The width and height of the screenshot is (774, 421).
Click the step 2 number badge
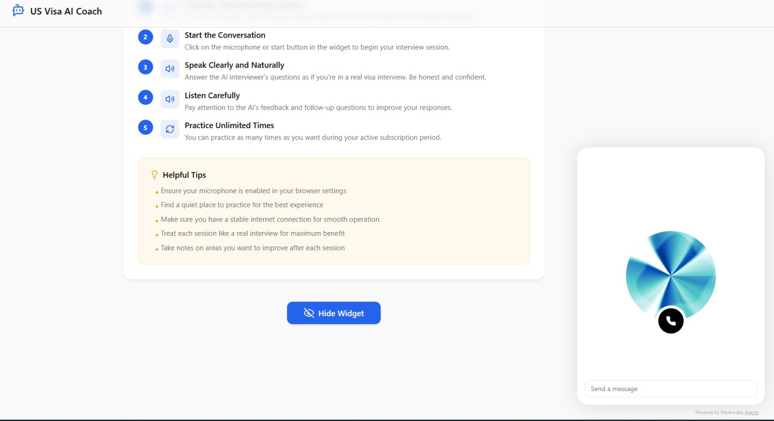[145, 37]
